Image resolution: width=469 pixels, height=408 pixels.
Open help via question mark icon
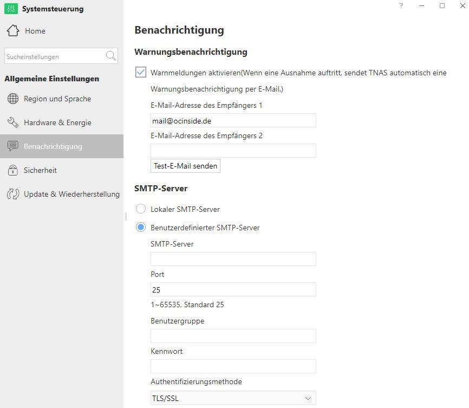pos(401,6)
